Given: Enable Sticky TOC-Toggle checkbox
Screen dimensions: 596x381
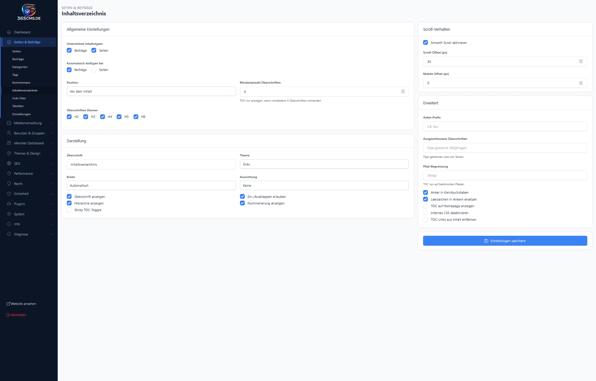Looking at the screenshot, I should [x=69, y=210].
